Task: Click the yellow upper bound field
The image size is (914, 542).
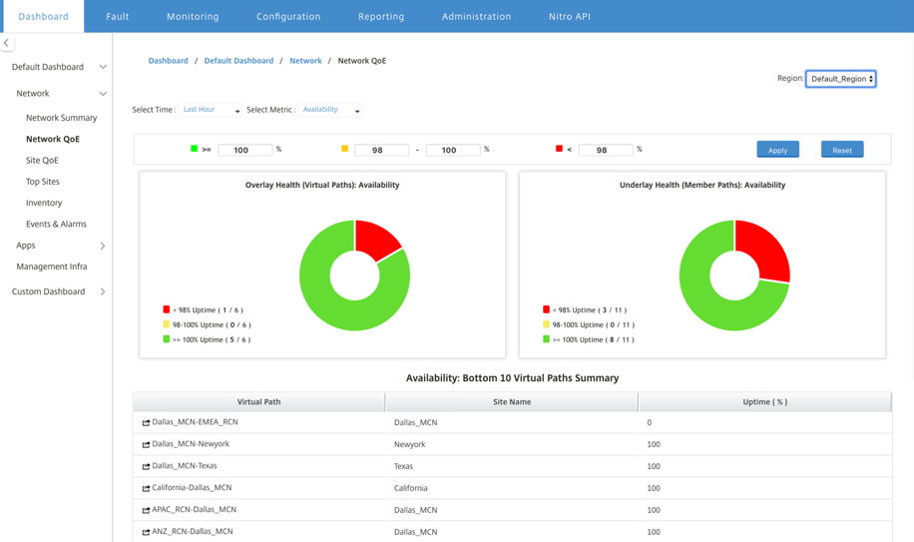Action: tap(453, 150)
